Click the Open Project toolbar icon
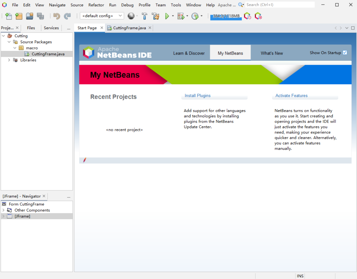Viewport: 357px width, 279px height. tap(30, 16)
